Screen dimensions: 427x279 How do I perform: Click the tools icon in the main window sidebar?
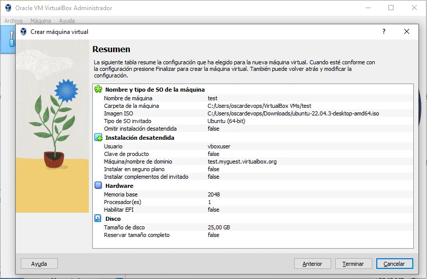tap(12, 38)
